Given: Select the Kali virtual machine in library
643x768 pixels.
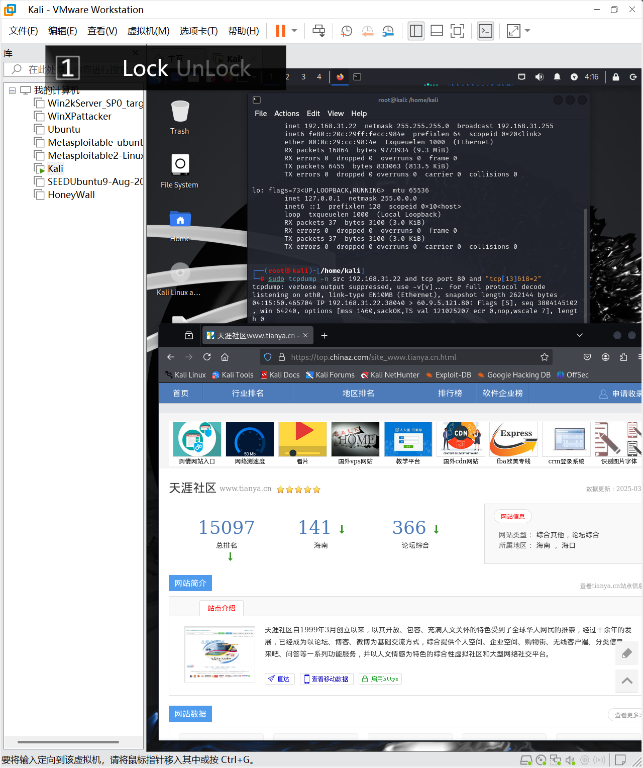Looking at the screenshot, I should pos(55,168).
